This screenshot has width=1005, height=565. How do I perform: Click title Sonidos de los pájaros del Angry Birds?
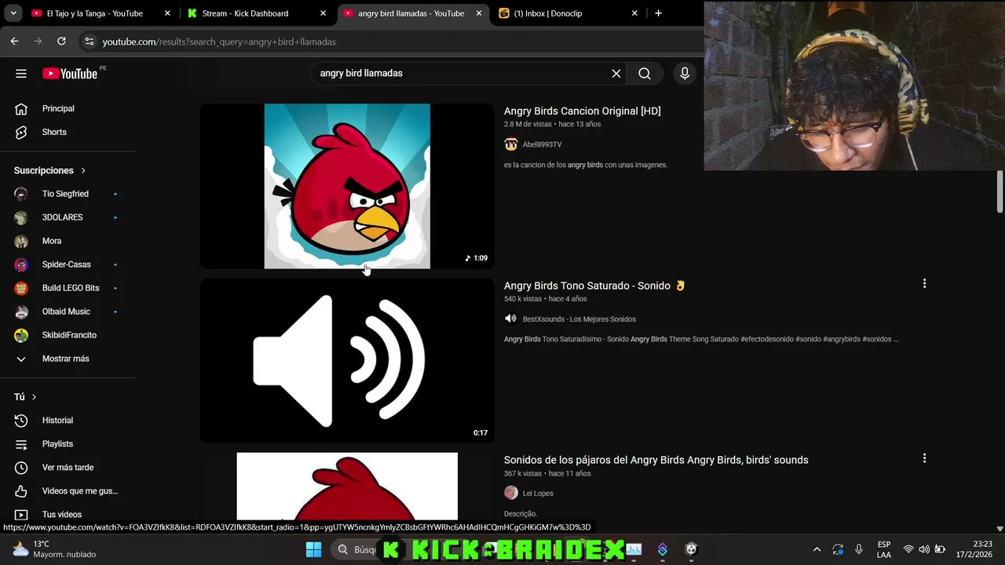click(656, 460)
